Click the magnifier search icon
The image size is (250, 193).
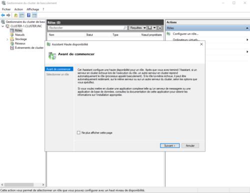(125, 28)
